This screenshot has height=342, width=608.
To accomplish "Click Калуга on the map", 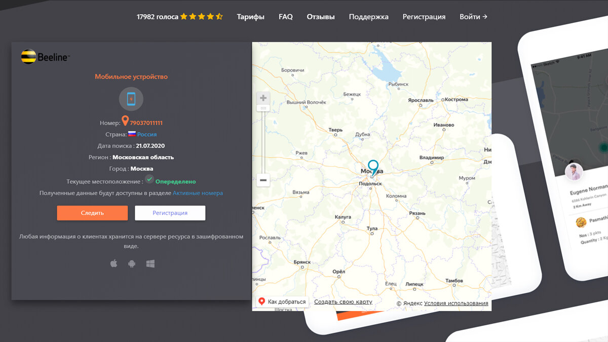I will click(x=343, y=217).
